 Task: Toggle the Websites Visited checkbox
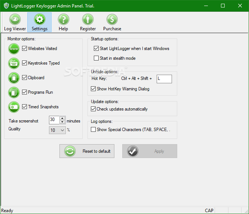tap(24, 49)
